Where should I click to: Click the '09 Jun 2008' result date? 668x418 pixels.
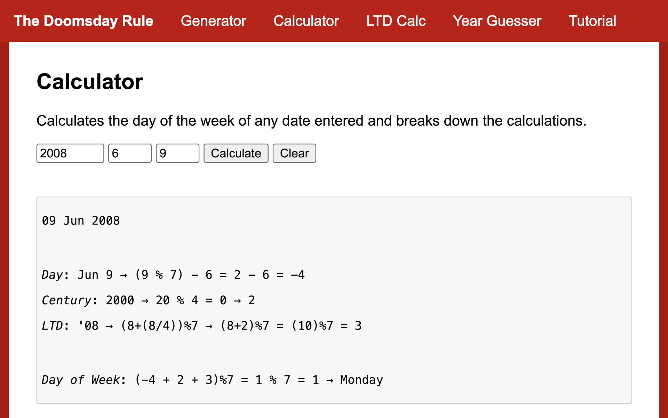81,221
